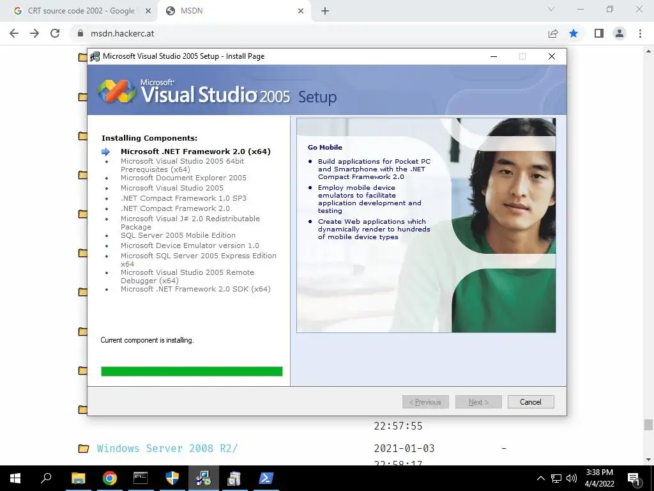This screenshot has height=491, width=654.
Task: Select the MSDN tab
Action: (x=234, y=11)
